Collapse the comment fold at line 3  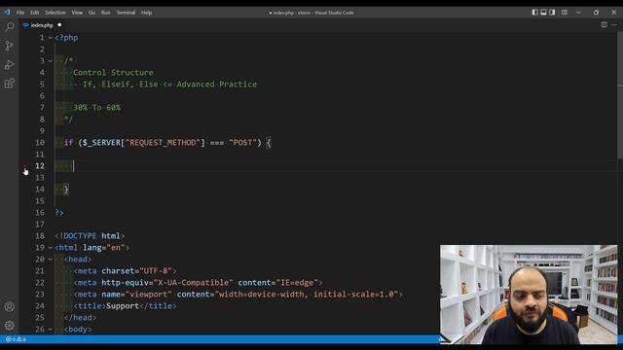(x=51, y=60)
